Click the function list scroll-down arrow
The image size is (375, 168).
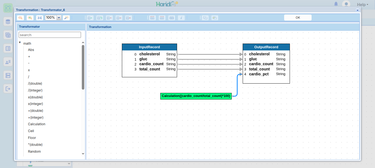83,154
